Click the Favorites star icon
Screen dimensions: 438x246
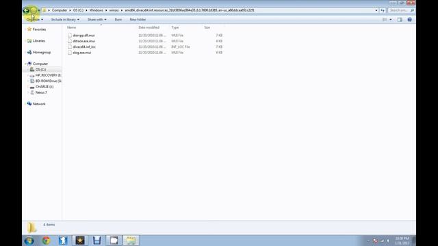[29, 29]
